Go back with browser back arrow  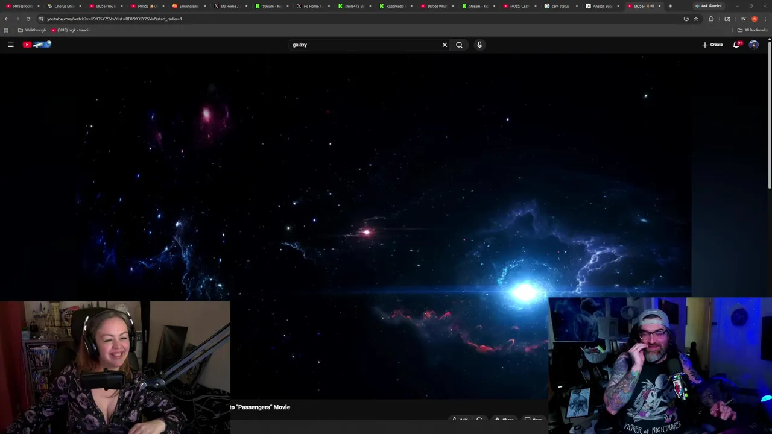point(7,19)
